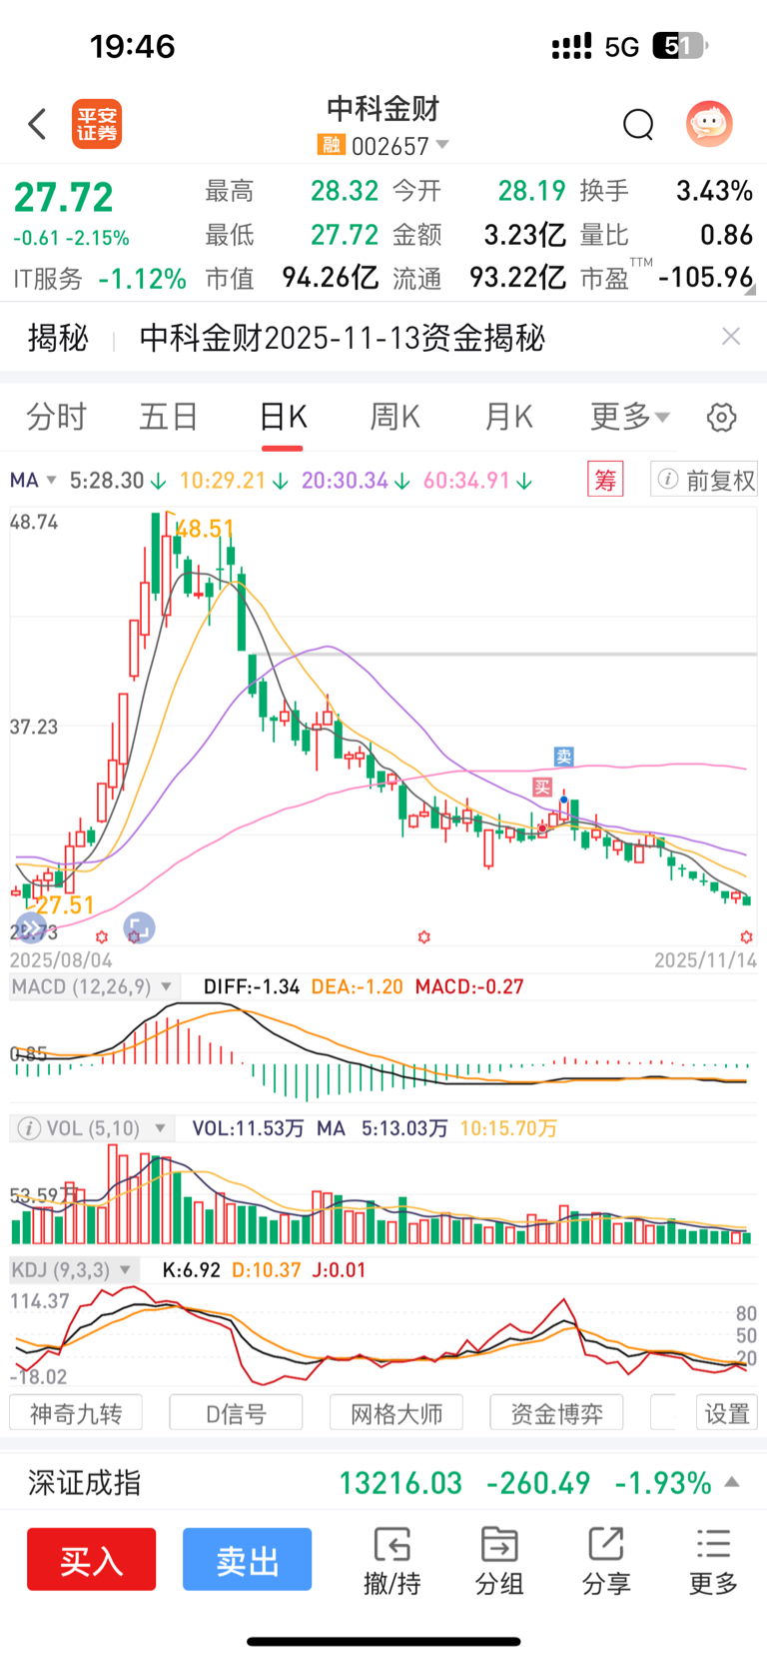Tap the red 买入 buy button

(92, 1559)
